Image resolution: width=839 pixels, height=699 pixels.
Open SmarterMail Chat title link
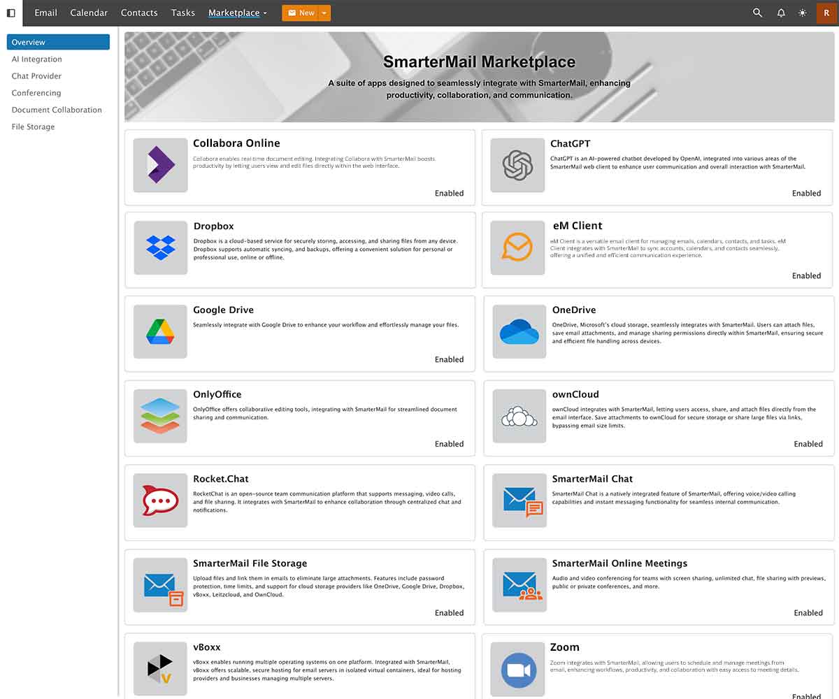[592, 479]
